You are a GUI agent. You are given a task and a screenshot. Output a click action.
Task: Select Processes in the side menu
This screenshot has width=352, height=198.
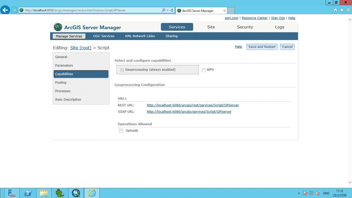point(81,91)
